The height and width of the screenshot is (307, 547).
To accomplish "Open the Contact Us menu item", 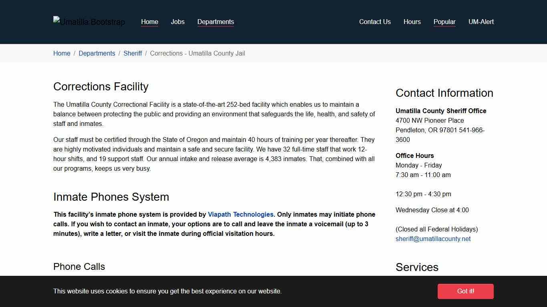I will click(375, 22).
